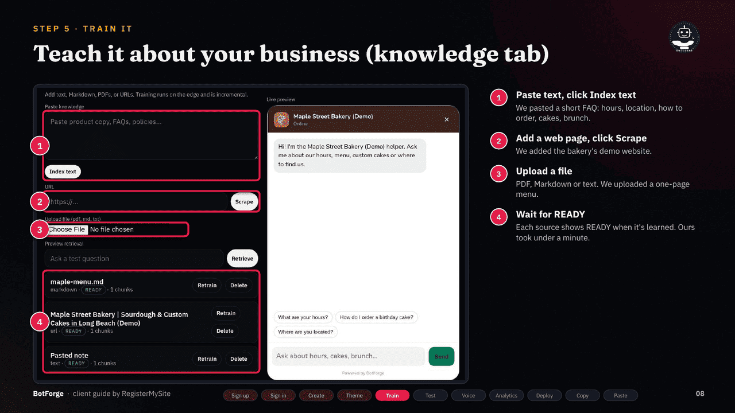Go to the Analytics step tab
Image resolution: width=735 pixels, height=413 pixels.
506,395
